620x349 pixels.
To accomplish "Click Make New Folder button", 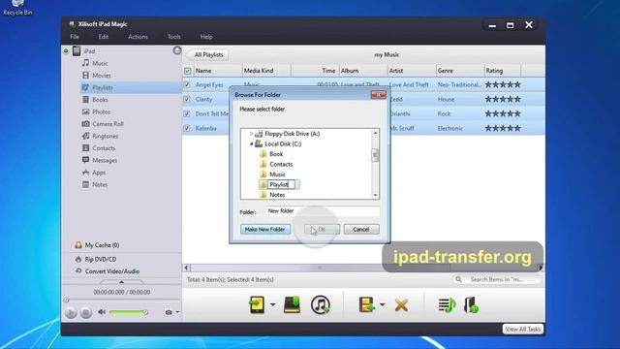I will (264, 229).
